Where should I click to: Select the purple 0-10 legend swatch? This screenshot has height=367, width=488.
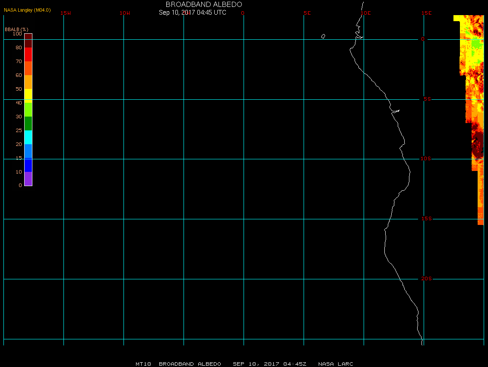(x=29, y=179)
